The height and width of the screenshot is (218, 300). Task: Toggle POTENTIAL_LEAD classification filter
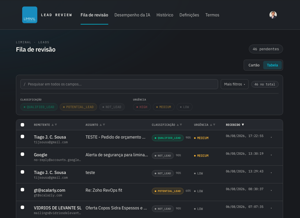tap(78, 107)
